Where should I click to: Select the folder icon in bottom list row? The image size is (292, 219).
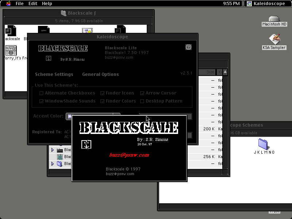(59, 164)
